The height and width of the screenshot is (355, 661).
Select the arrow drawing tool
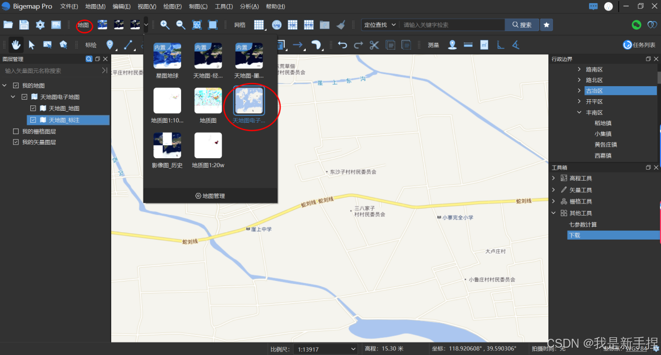(x=298, y=44)
